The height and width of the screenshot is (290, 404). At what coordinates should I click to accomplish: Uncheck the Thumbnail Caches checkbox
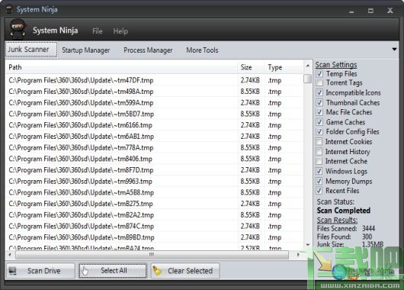(319, 102)
